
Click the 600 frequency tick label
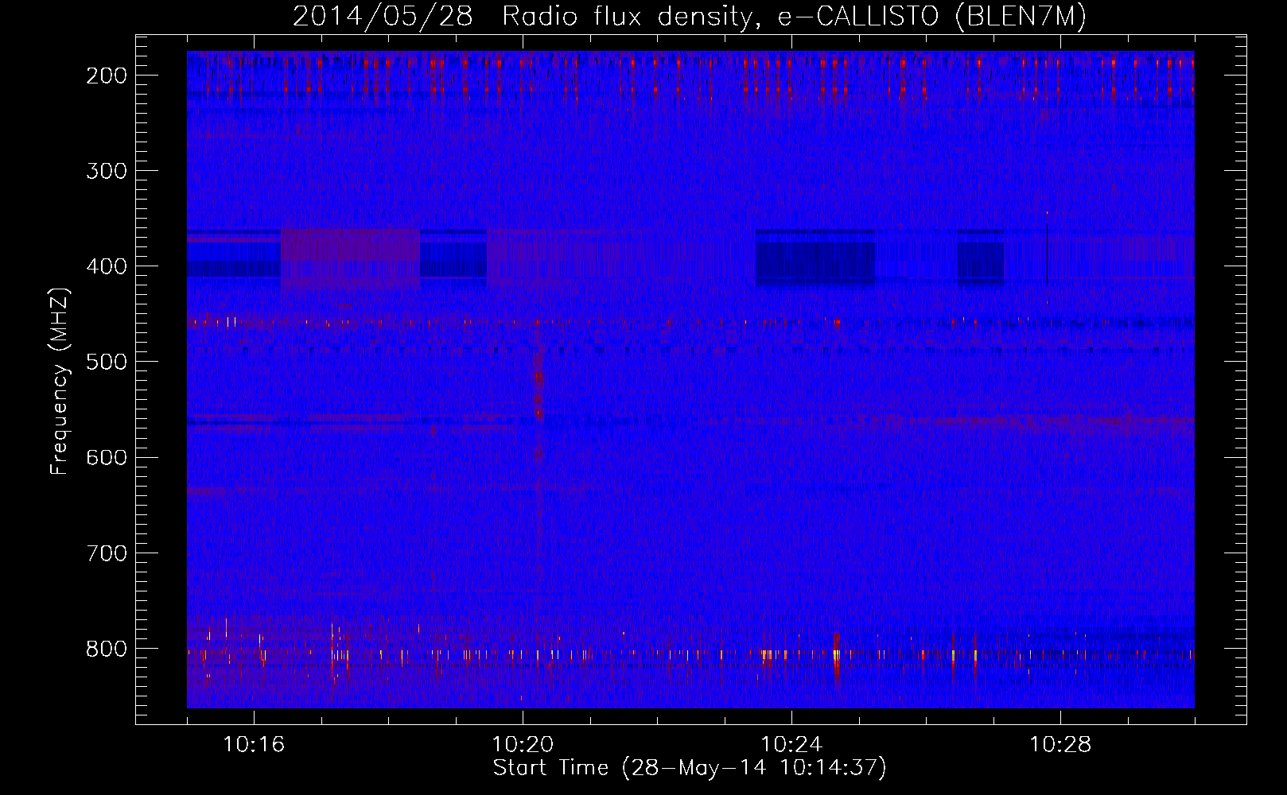pos(106,457)
